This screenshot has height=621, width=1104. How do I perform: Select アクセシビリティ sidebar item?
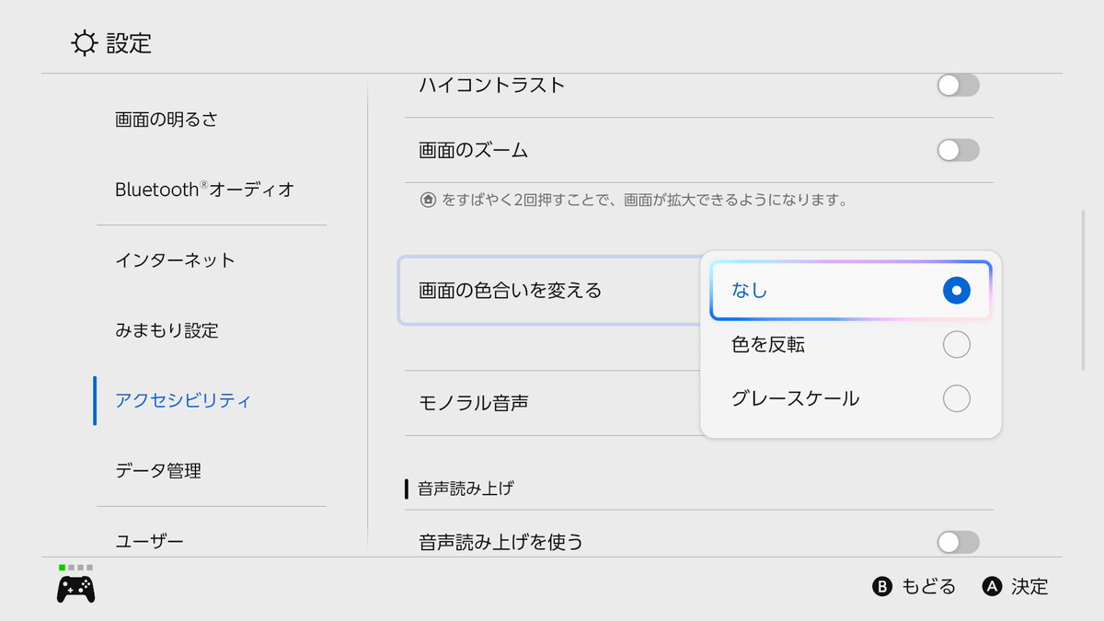tap(183, 400)
